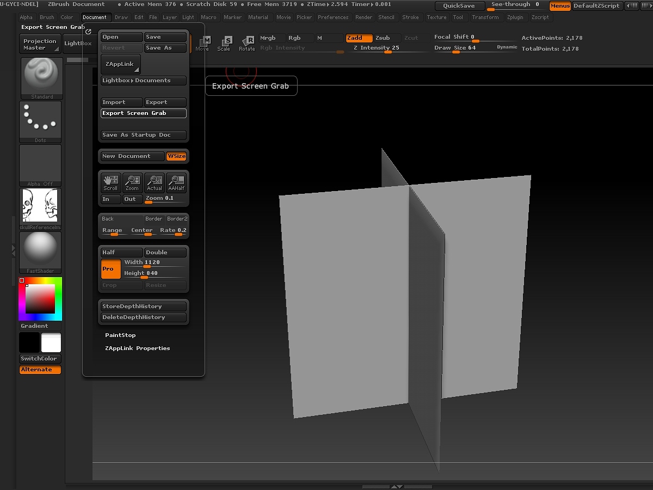Adjust the document Width slider
The image size is (653, 490).
point(155,263)
